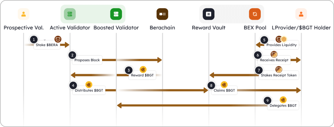Click step number 9 circle
Viewport: 334px width, 127px height.
tap(267, 100)
